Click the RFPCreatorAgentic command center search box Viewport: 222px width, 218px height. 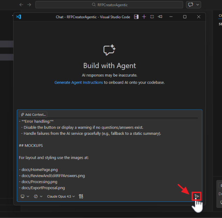click(x=109, y=5)
